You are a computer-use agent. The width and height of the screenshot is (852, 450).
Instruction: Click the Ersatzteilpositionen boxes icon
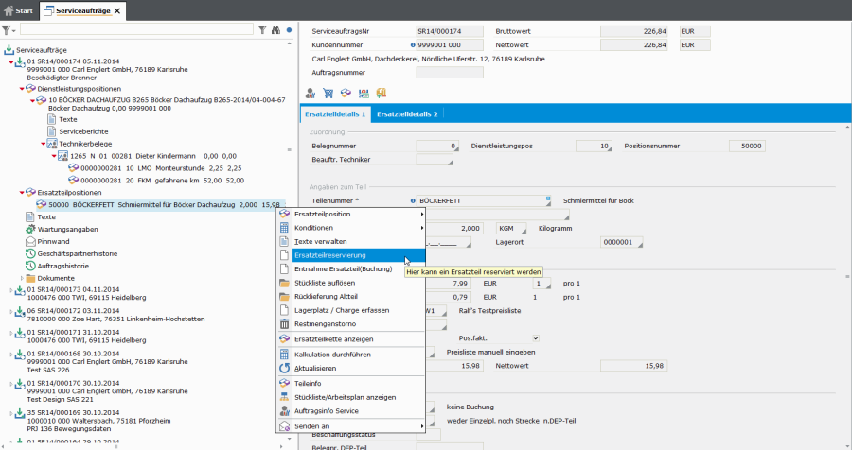30,192
